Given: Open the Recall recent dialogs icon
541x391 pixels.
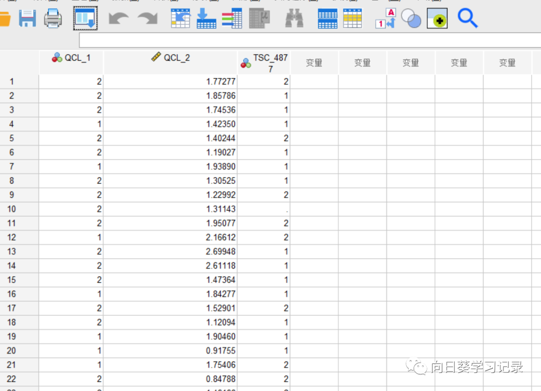Looking at the screenshot, I should tap(85, 19).
